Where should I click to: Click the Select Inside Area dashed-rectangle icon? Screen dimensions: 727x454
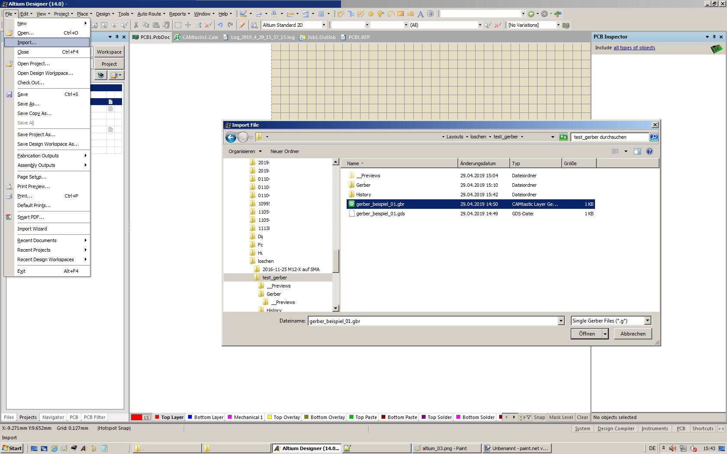[x=178, y=25]
